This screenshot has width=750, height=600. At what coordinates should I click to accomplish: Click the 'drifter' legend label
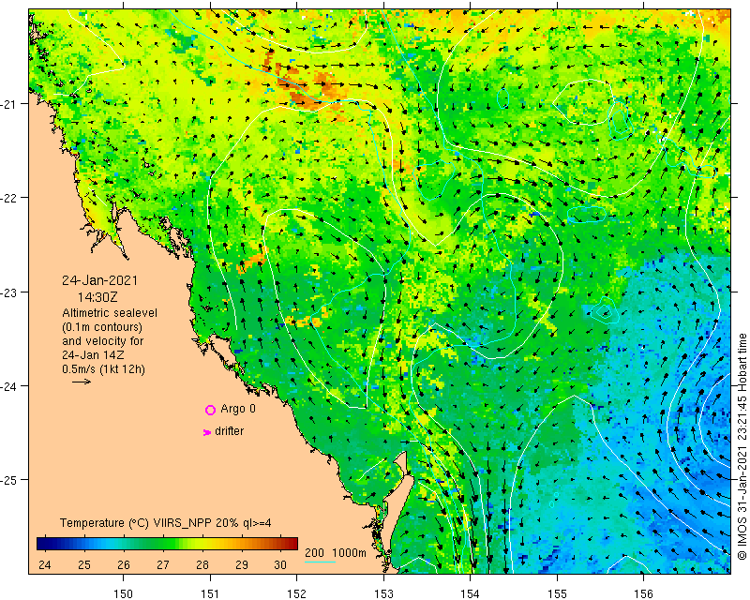[x=229, y=431]
